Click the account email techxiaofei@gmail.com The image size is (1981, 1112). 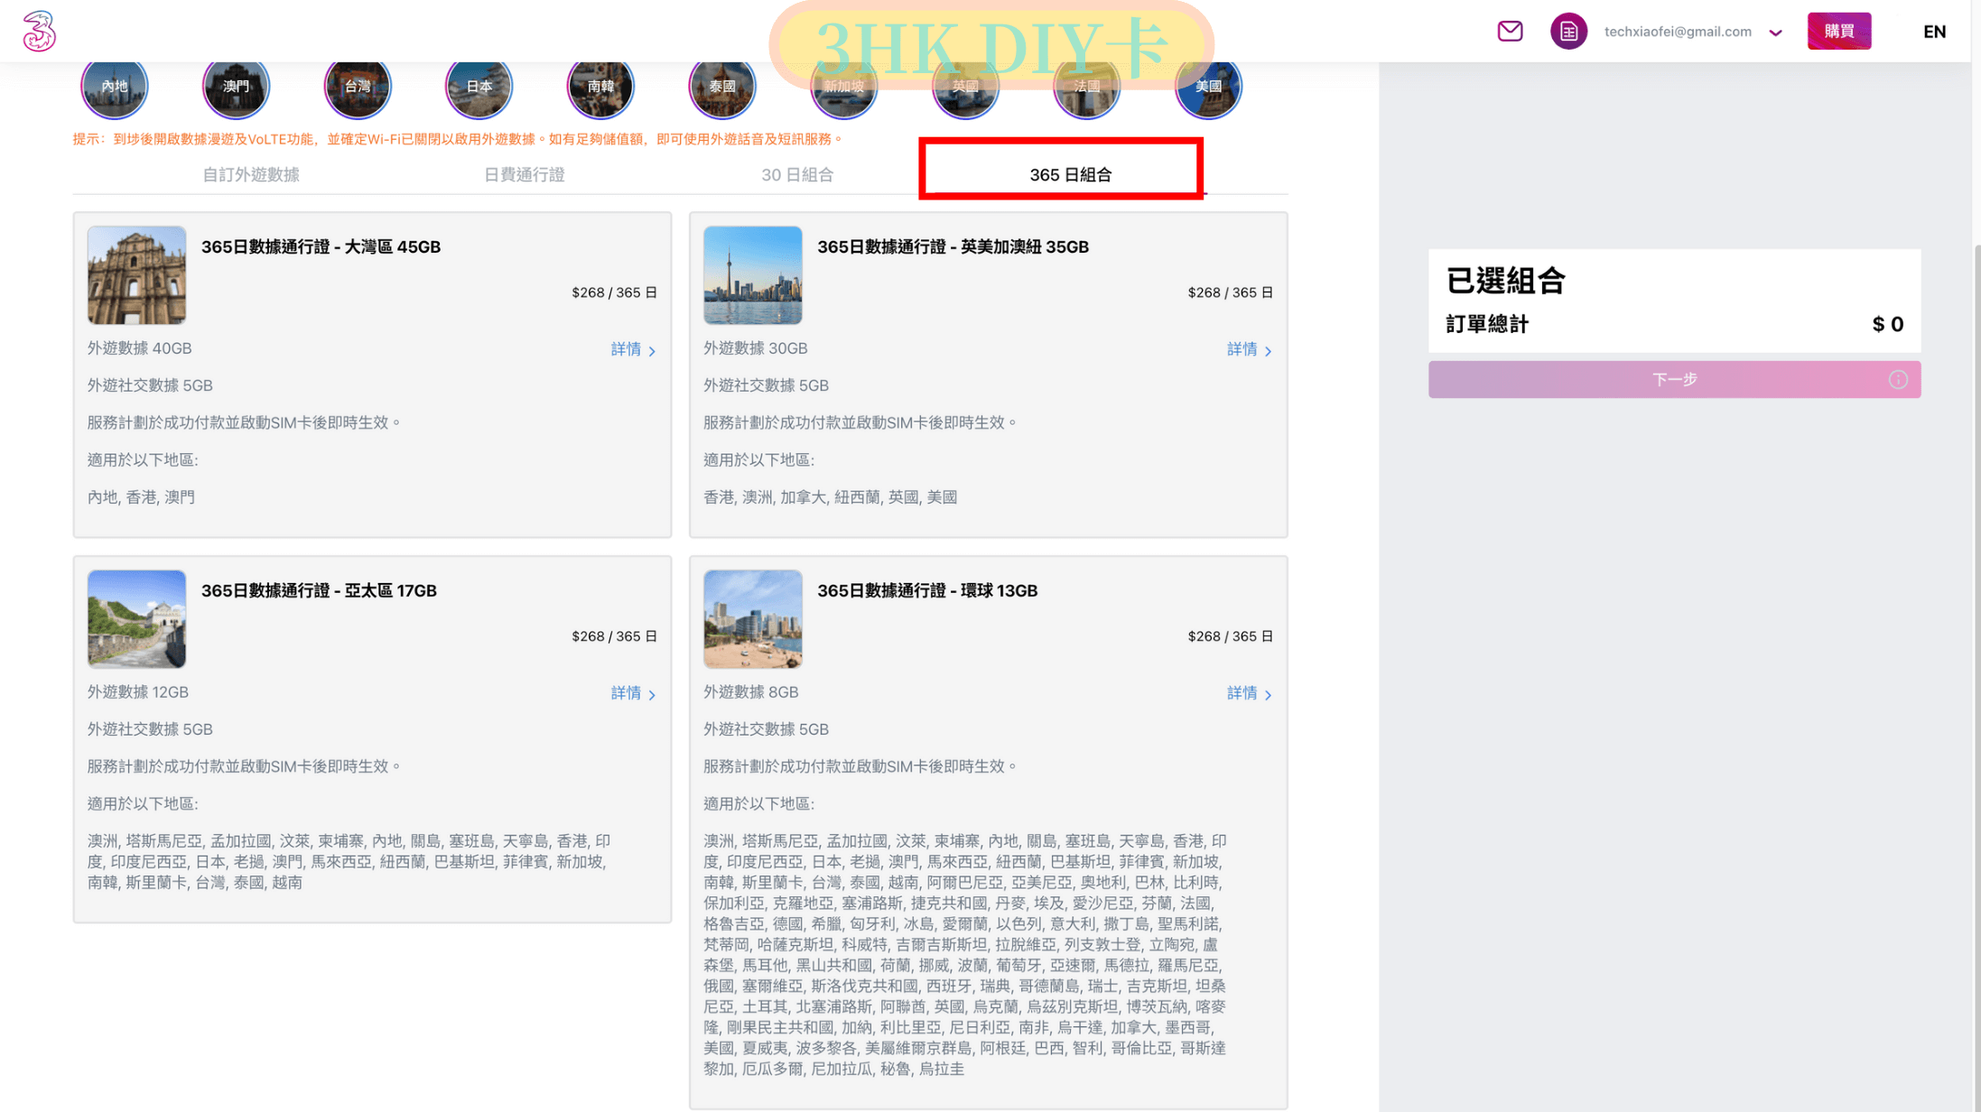click(1678, 32)
